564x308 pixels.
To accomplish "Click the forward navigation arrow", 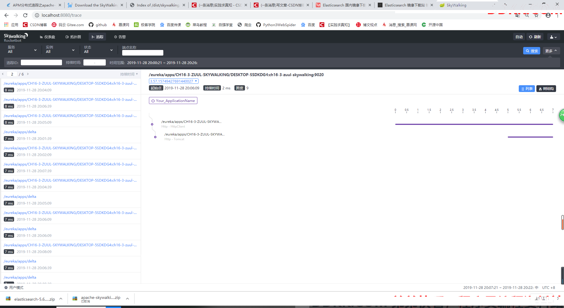I will point(16,15).
